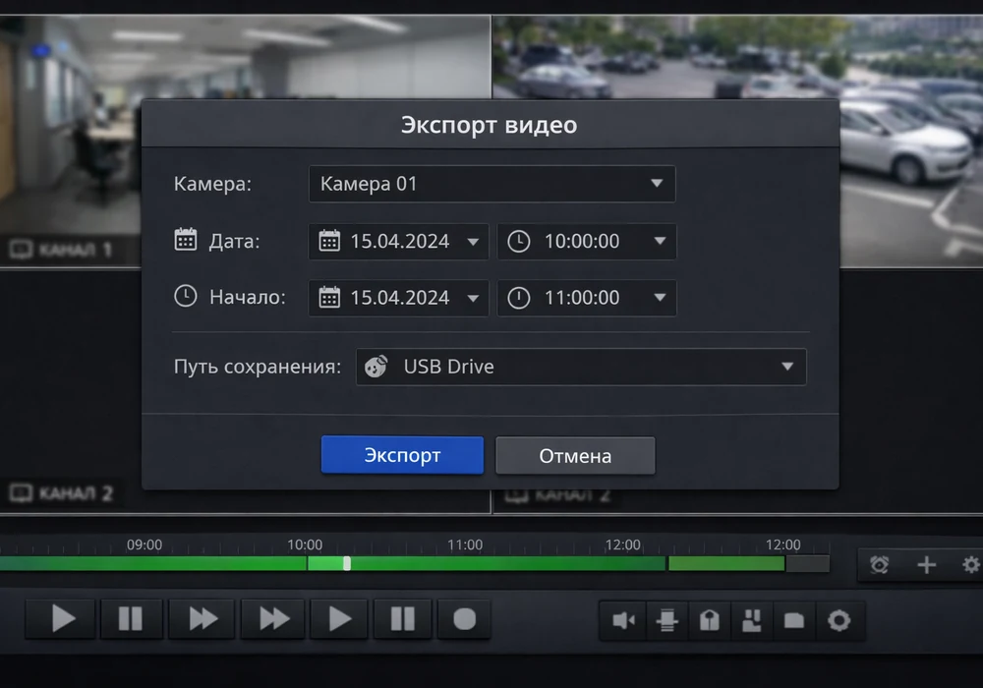Screen dimensions: 983x688
Task: Click the Камера: label
Action: click(x=212, y=184)
